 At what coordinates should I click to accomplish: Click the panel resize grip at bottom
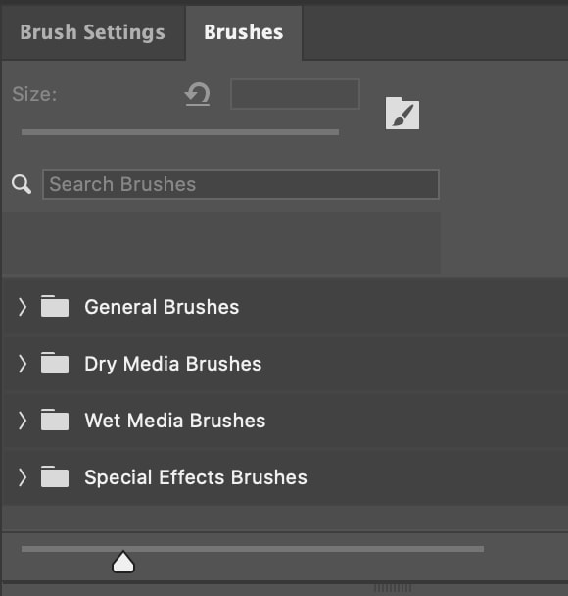pos(393,588)
